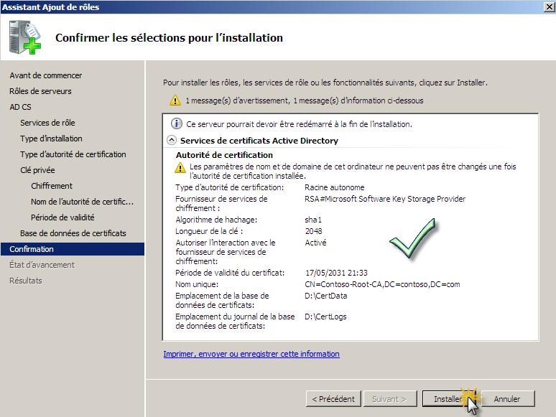Viewport: 556px width, 417px height.
Task: Click the 'Longueur de la clé :' label
Action: tap(209, 231)
